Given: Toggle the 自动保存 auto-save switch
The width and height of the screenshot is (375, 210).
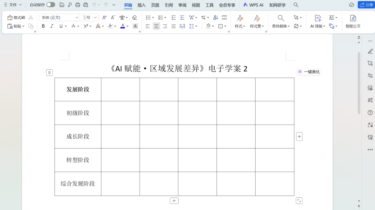Looking at the screenshot, I should click(50, 5).
